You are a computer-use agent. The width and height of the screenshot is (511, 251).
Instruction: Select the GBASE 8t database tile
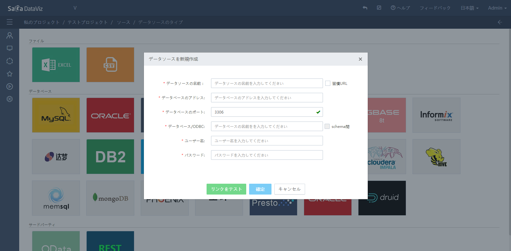point(387,115)
